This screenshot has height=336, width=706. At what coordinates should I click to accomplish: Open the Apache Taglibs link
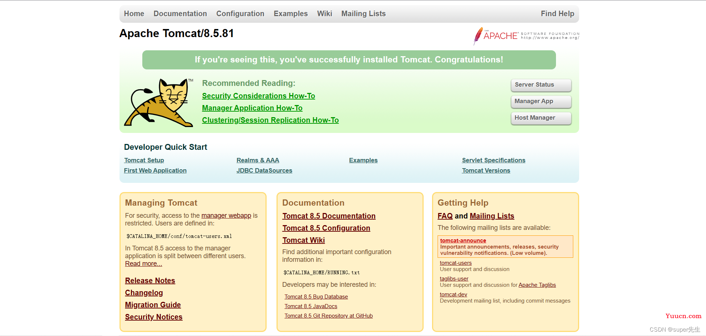[x=537, y=285]
